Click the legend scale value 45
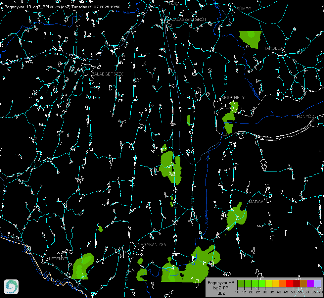Screen dimensions: 324x298 coord(286,292)
